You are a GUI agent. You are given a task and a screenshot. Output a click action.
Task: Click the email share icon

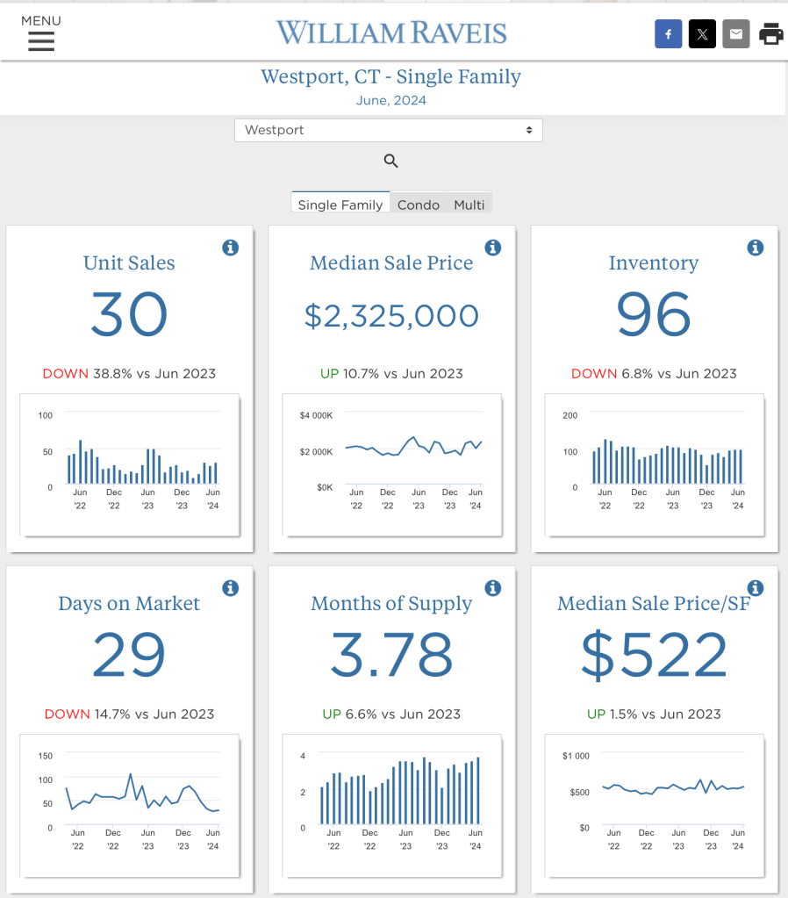(736, 34)
